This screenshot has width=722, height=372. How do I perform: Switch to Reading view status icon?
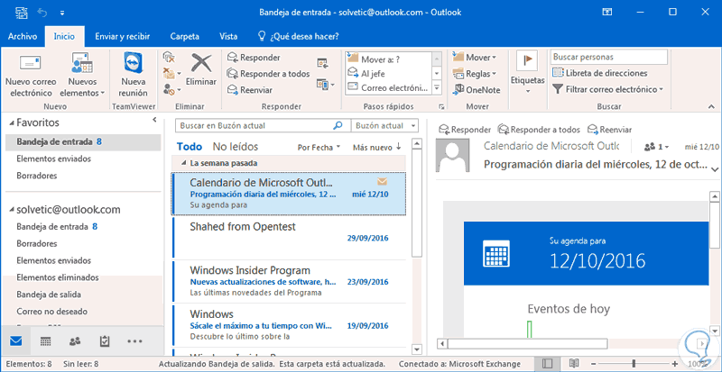[x=574, y=364]
